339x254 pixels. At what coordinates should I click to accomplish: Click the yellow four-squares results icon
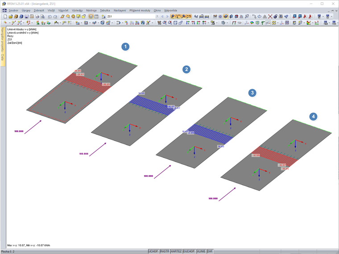[x=274, y=23]
